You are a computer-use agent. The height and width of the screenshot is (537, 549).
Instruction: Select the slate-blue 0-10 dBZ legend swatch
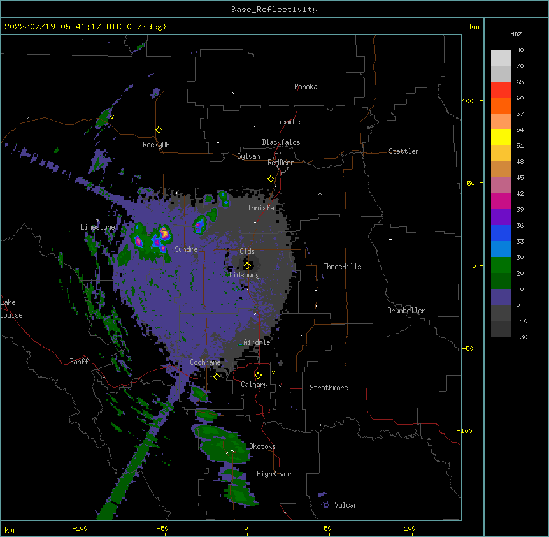(x=501, y=297)
